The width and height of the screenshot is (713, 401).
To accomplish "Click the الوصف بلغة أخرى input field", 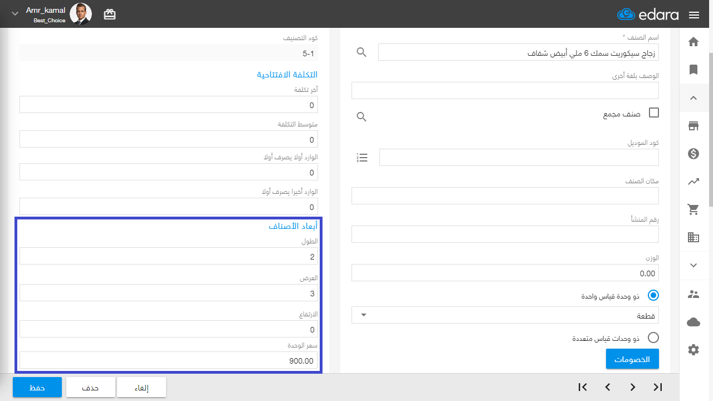I will [x=505, y=90].
